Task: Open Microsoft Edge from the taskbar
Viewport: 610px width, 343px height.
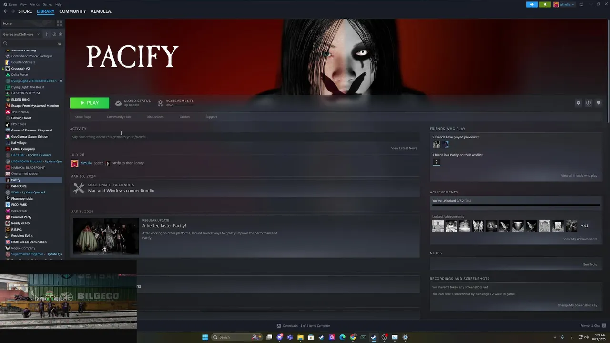Action: click(x=342, y=337)
